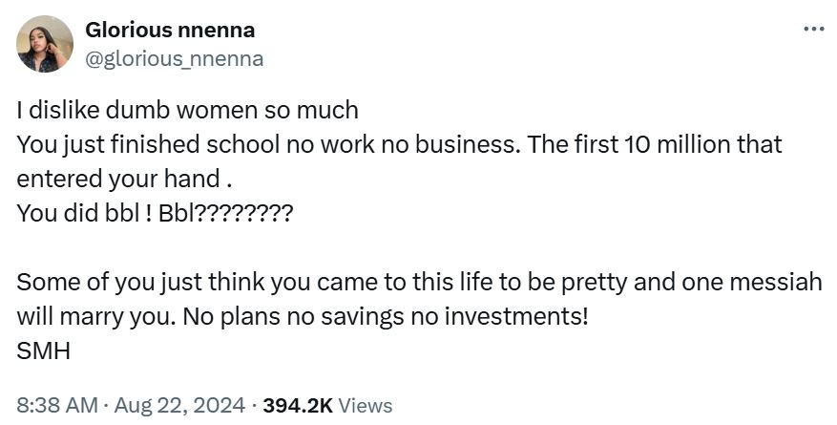
Task: Visit the @glorious_nnenna handle
Action: coord(175,59)
